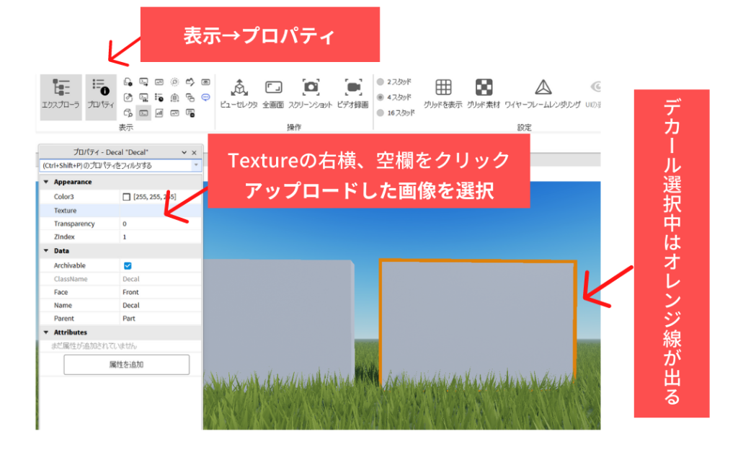
Task: Select the 16 studs (16スタッド) radio option
Action: (x=381, y=112)
